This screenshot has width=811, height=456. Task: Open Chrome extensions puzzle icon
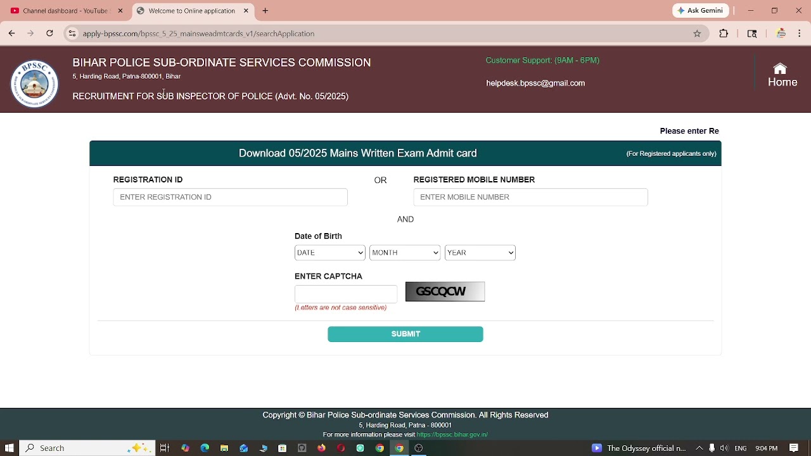(x=724, y=34)
